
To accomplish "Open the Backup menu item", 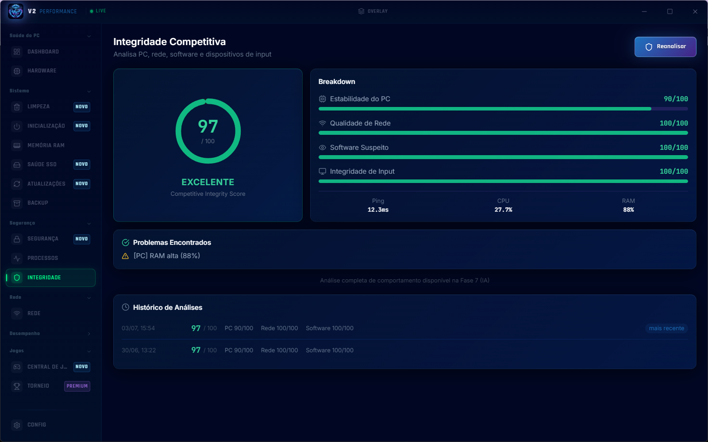I will point(50,203).
